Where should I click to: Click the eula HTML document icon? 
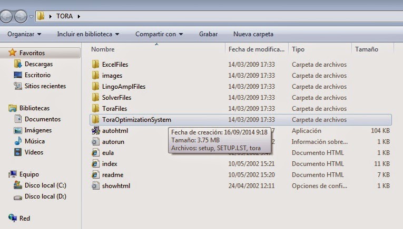coord(95,152)
